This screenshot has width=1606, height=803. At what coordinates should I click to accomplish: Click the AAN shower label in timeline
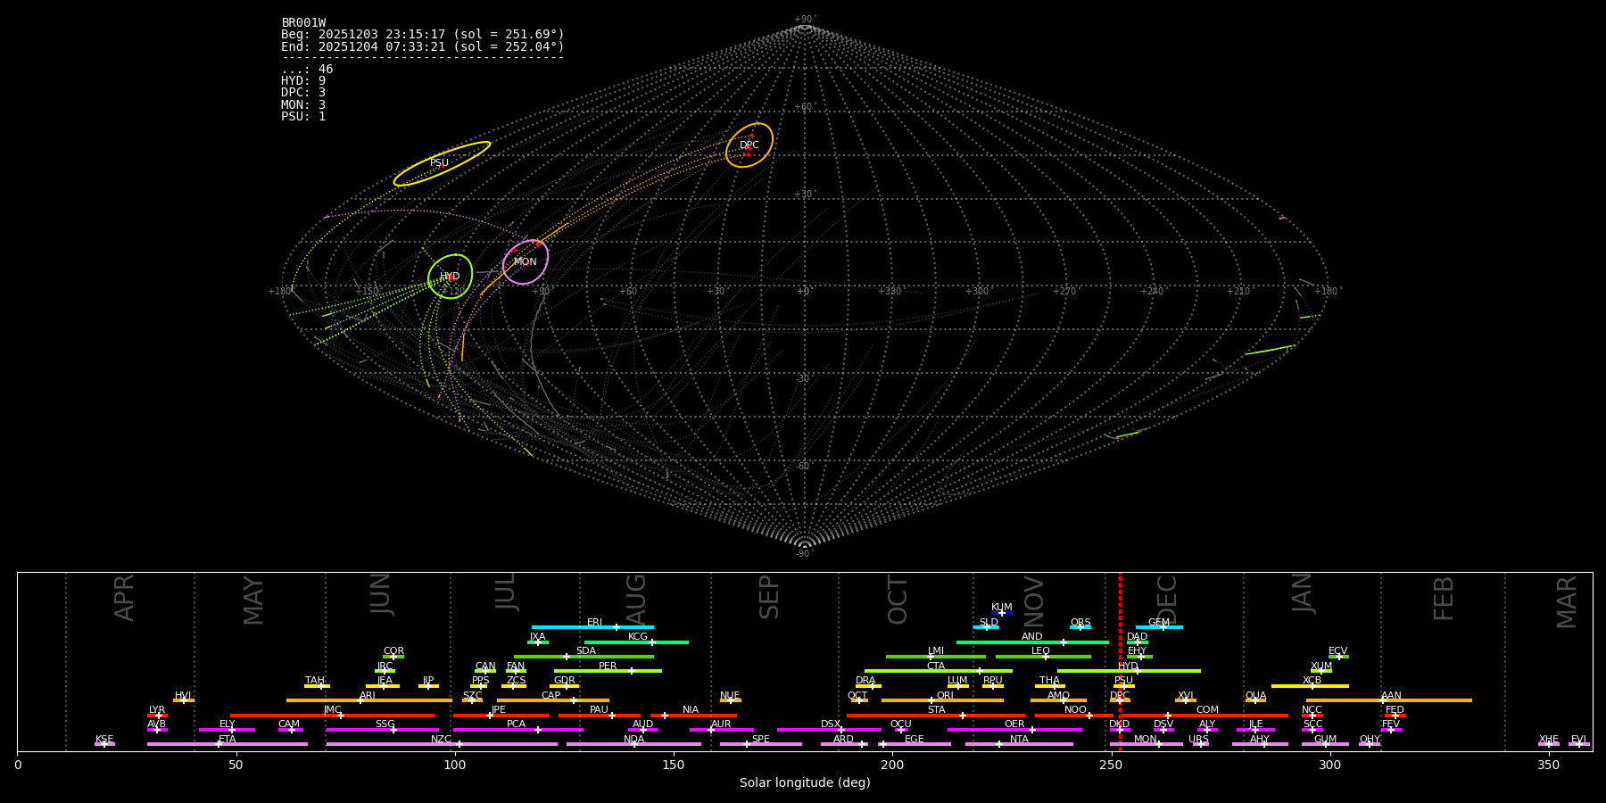click(x=1391, y=696)
